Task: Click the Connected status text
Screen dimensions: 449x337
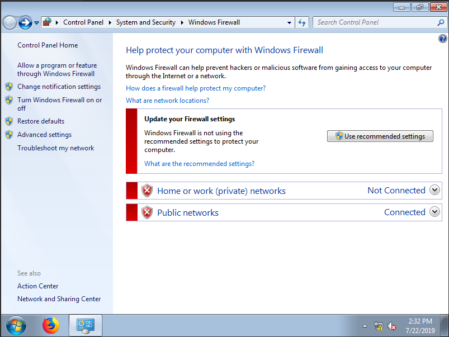Action: [405, 212]
